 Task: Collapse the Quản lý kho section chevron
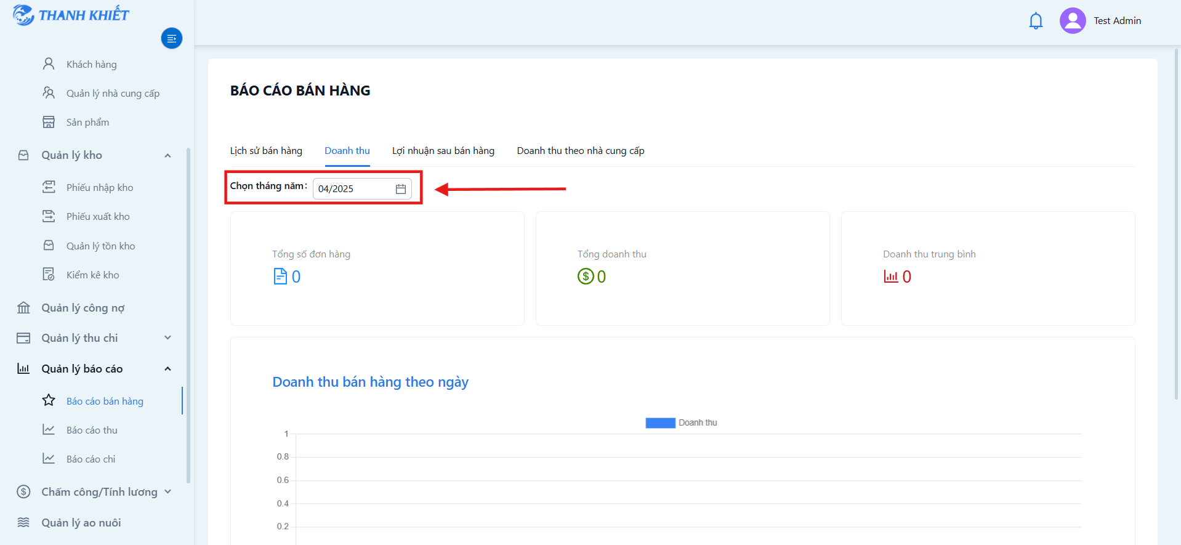coord(167,155)
